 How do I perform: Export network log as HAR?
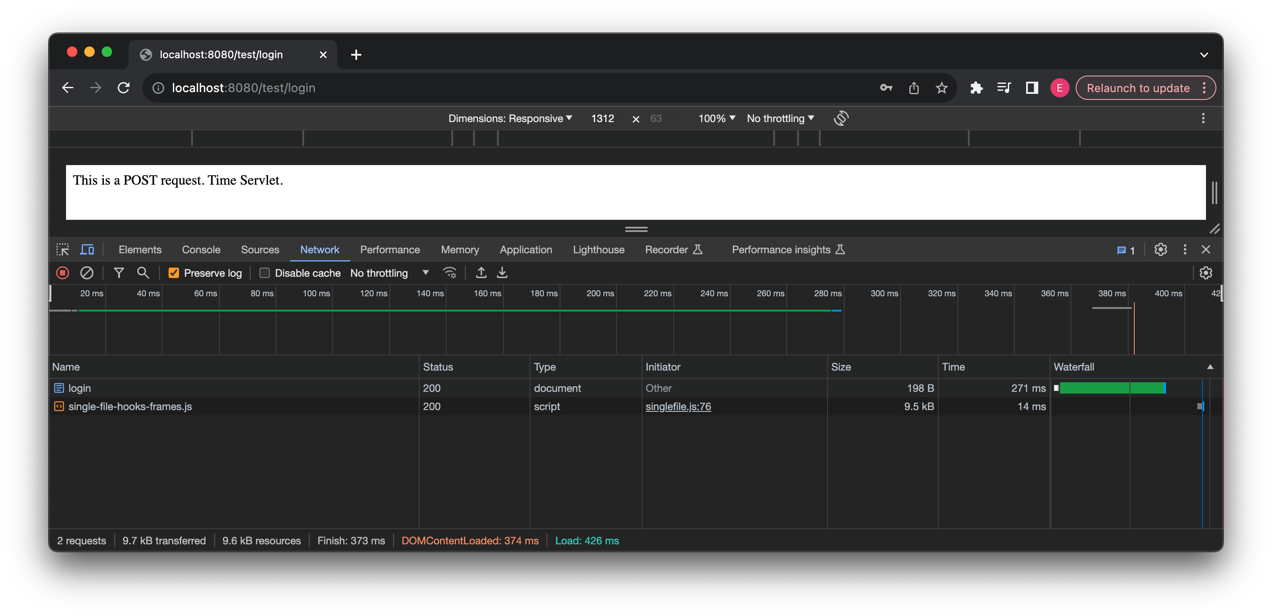tap(502, 272)
